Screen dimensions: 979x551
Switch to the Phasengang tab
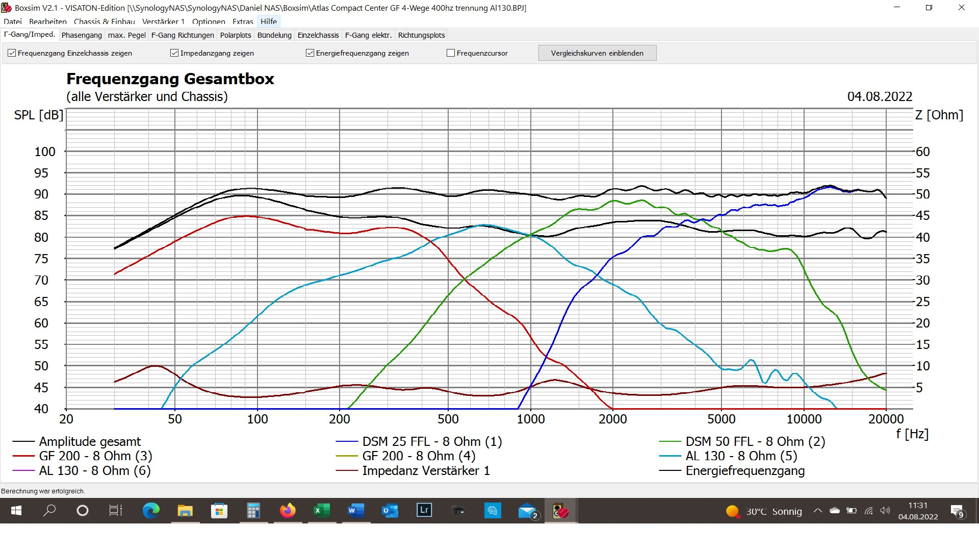coord(82,35)
